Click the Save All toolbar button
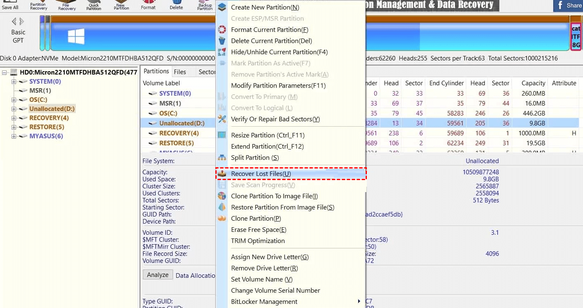This screenshot has width=583, height=308. pyautogui.click(x=10, y=5)
